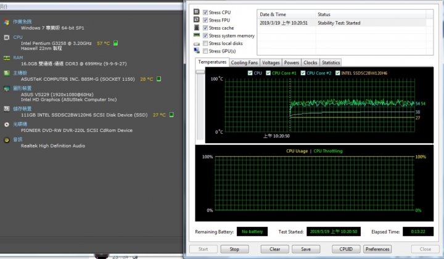The image size is (444, 259).
Task: Toggle the CPU Core #2 graph checkbox
Action: point(303,73)
